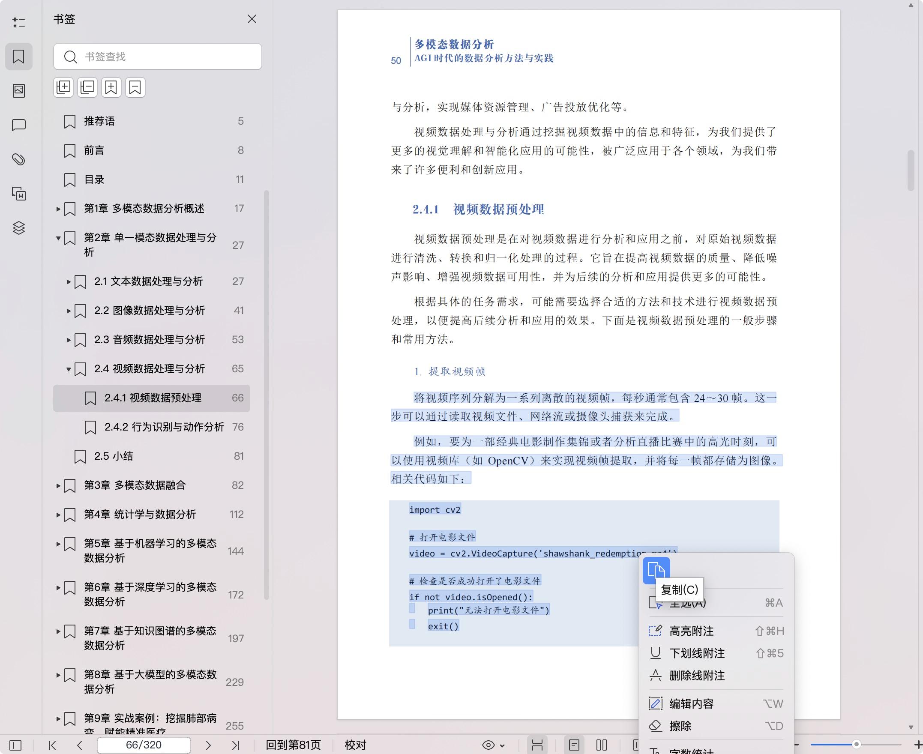Choose highlight annotation 高亮附注

tap(716, 631)
